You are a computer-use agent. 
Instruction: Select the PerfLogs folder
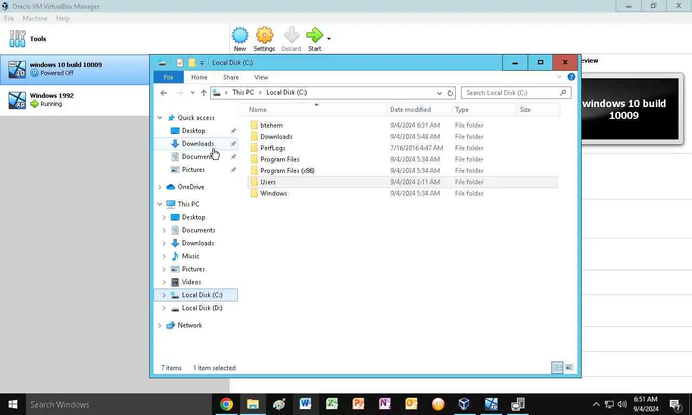pos(272,148)
